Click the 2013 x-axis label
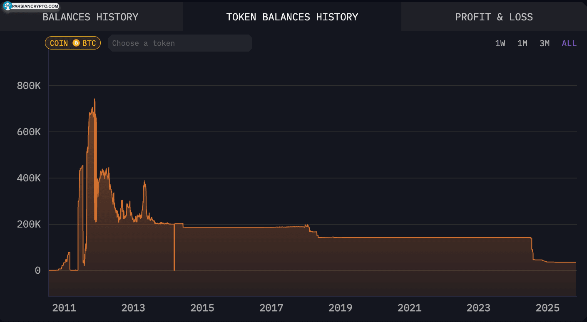 click(x=133, y=308)
